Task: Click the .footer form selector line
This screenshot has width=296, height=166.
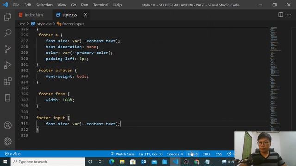Action: tap(53, 94)
